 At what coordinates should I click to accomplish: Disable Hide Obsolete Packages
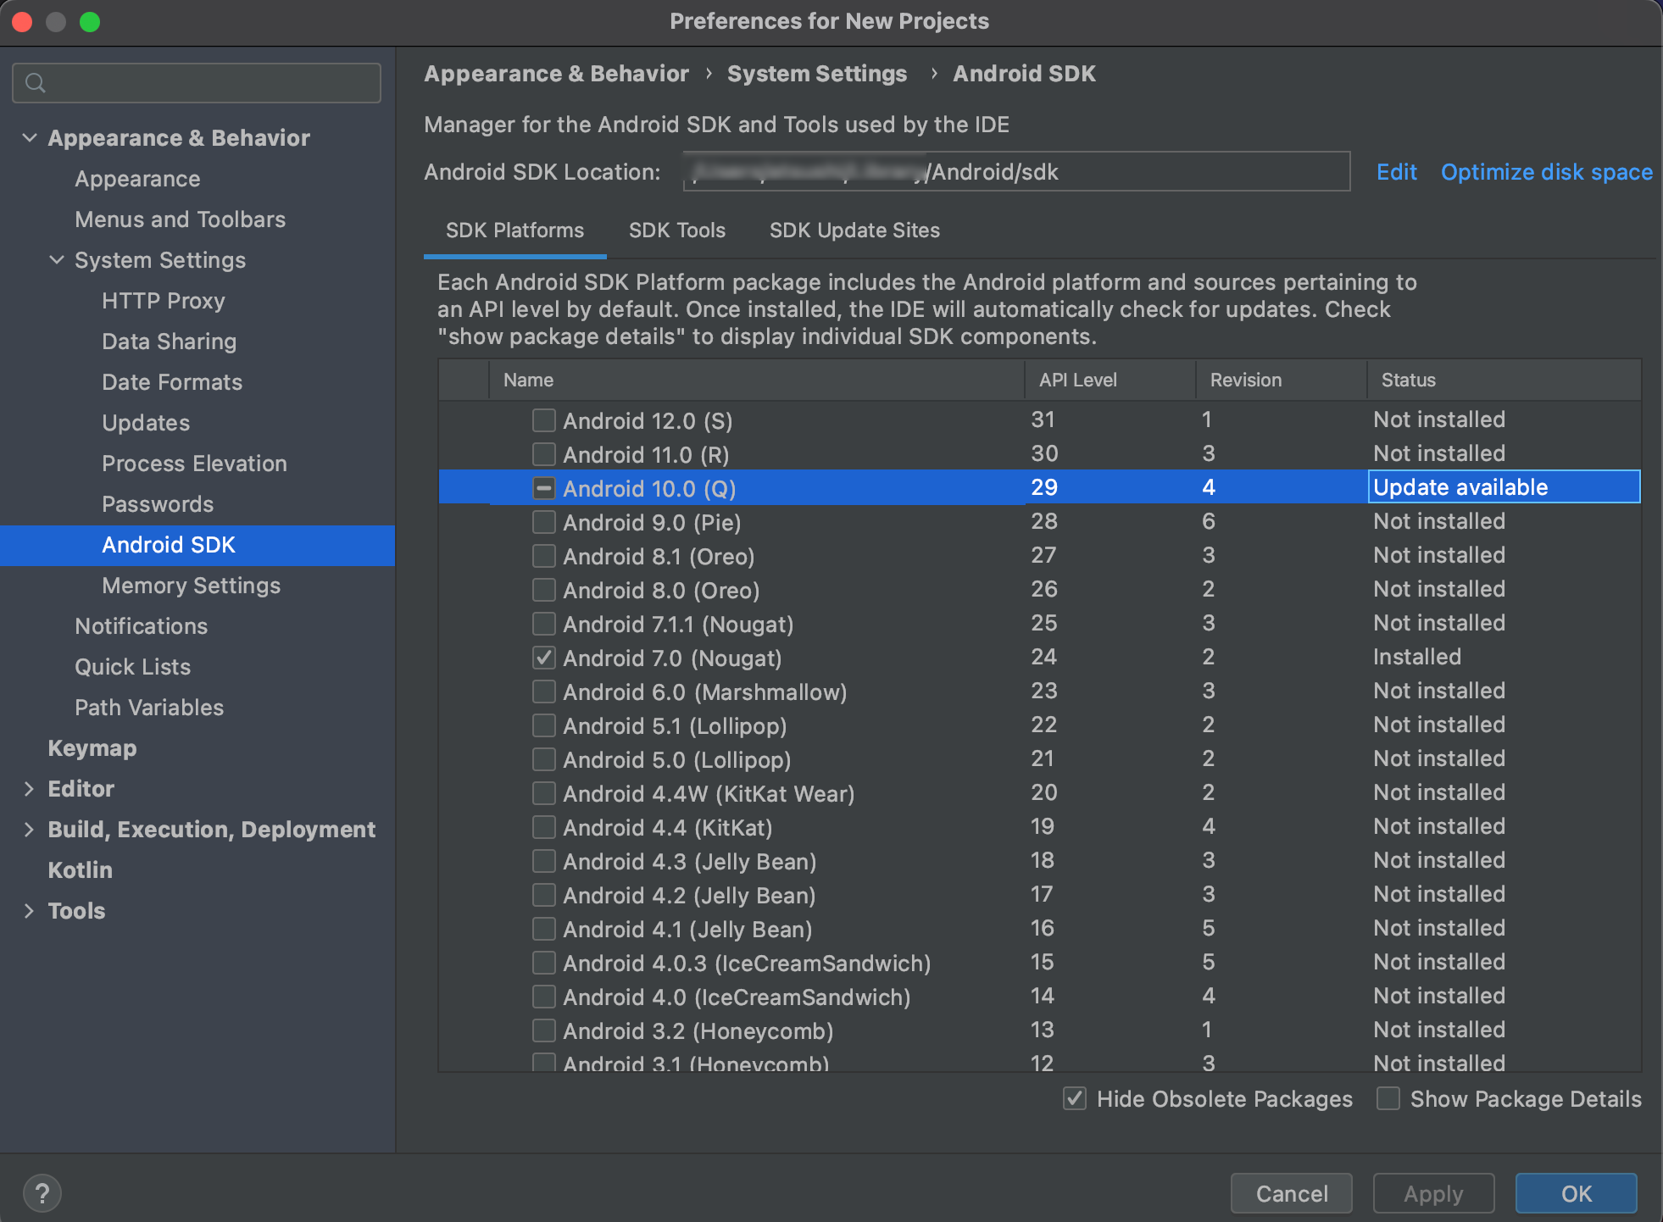click(x=1074, y=1098)
